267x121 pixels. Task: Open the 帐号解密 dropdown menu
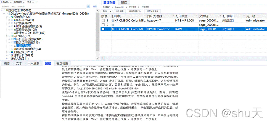19,2
